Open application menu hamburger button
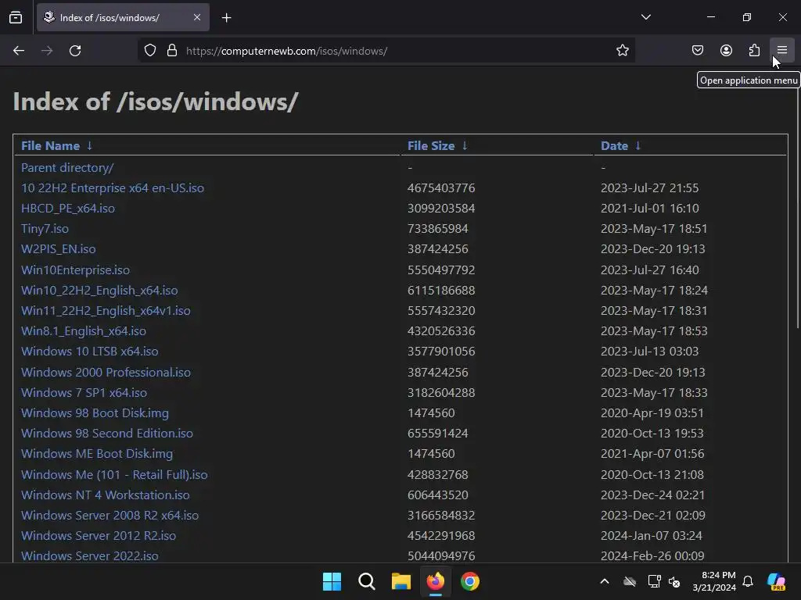Image resolution: width=801 pixels, height=600 pixels. [782, 50]
